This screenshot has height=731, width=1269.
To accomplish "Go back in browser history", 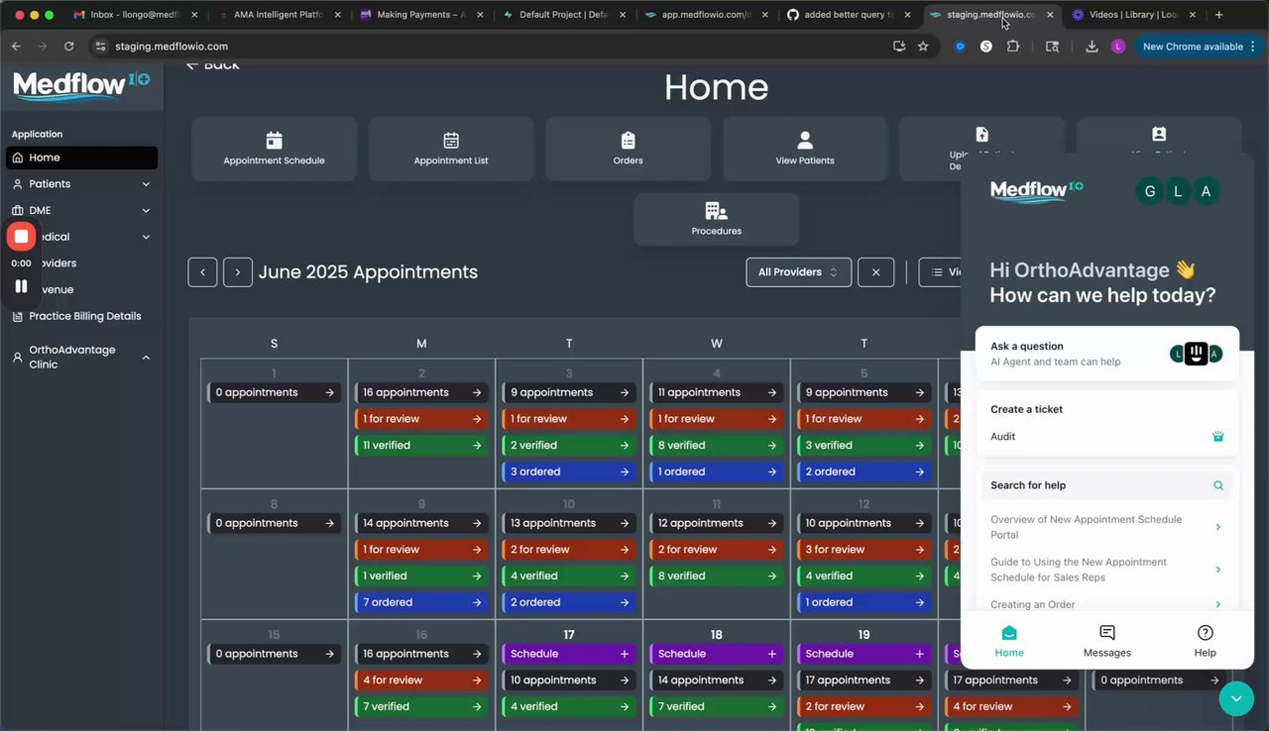I will pyautogui.click(x=16, y=47).
